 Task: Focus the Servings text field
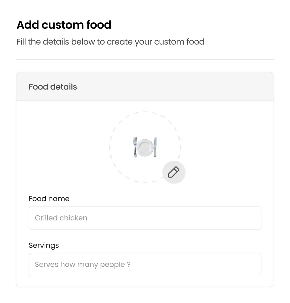tap(145, 265)
